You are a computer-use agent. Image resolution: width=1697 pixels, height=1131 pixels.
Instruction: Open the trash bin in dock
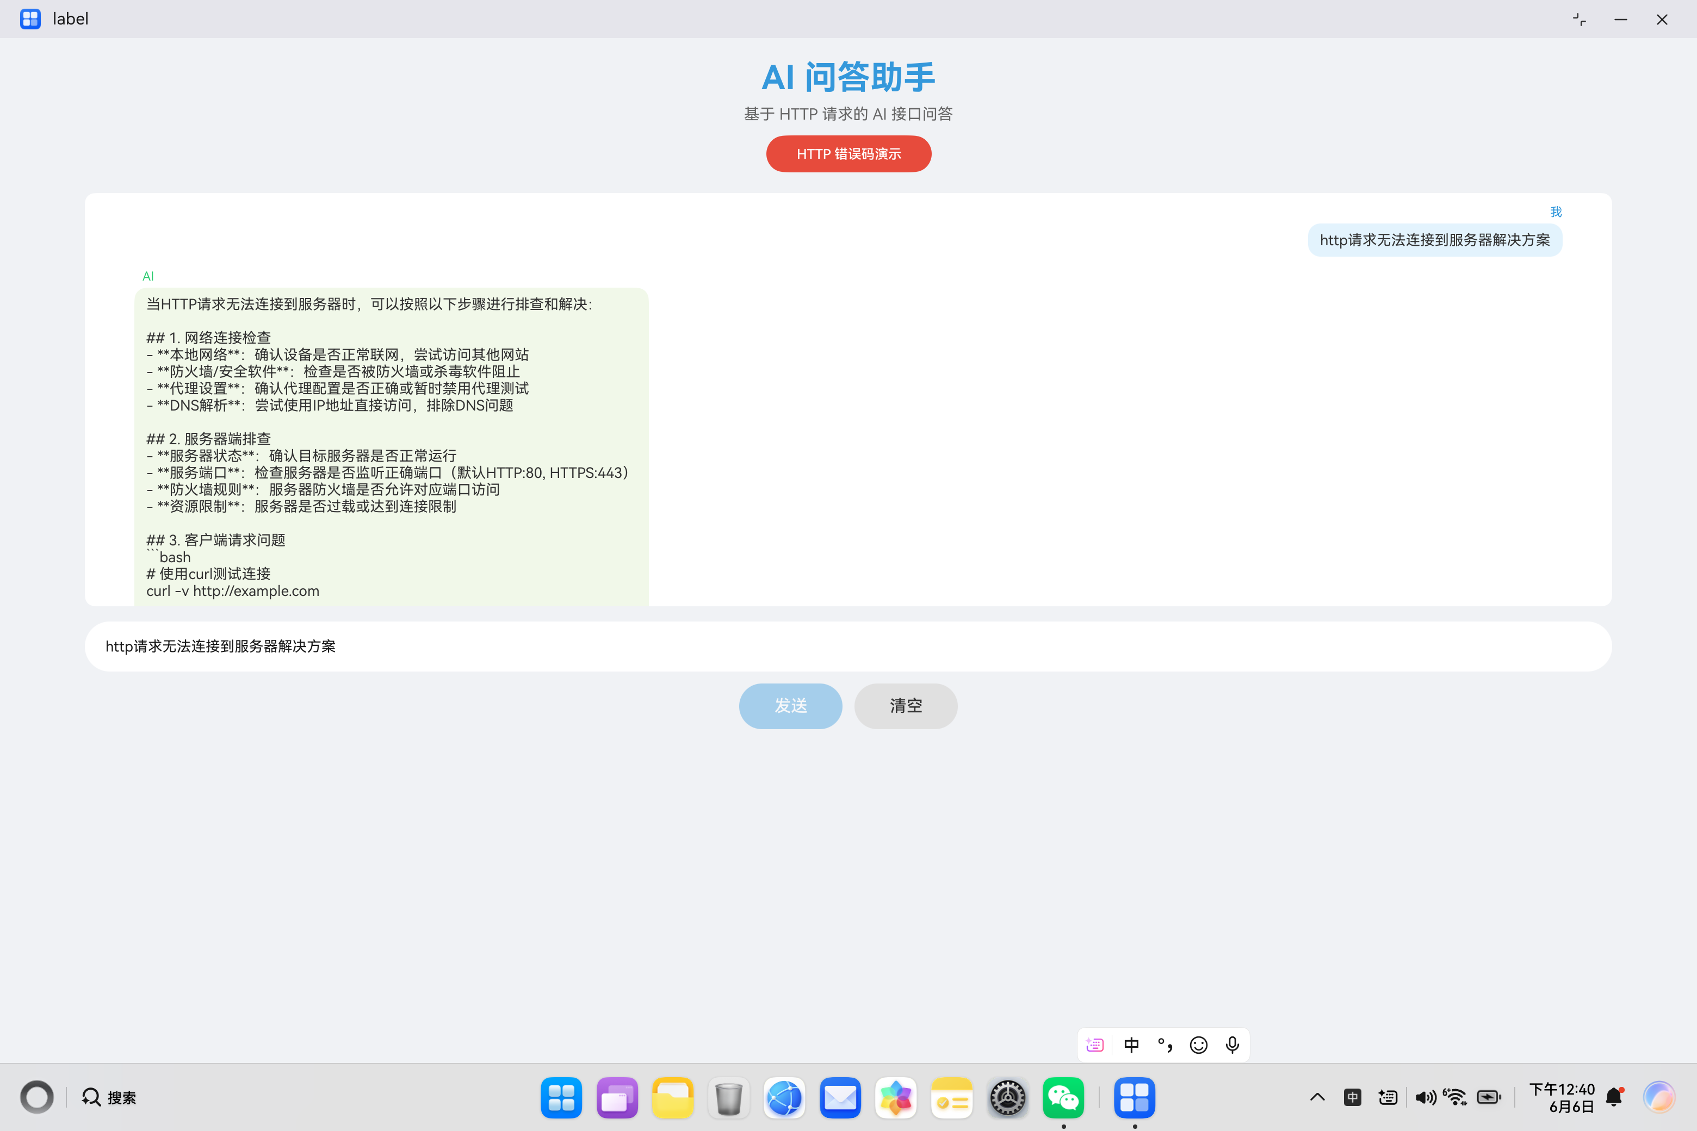pyautogui.click(x=729, y=1097)
